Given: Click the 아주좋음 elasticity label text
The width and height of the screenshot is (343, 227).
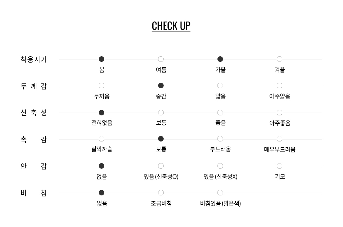Looking at the screenshot, I should (280, 123).
